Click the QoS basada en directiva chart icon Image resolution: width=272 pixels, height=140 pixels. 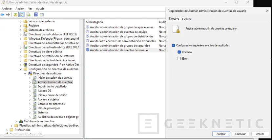click(x=21, y=121)
